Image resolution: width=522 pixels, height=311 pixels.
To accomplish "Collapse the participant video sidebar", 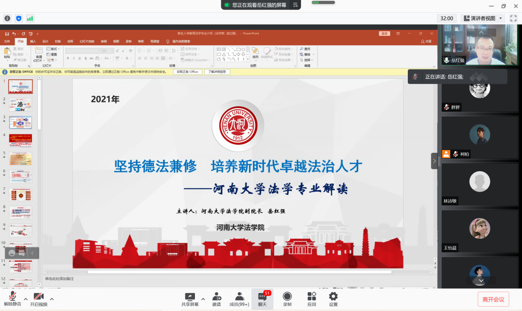I will coord(434,161).
